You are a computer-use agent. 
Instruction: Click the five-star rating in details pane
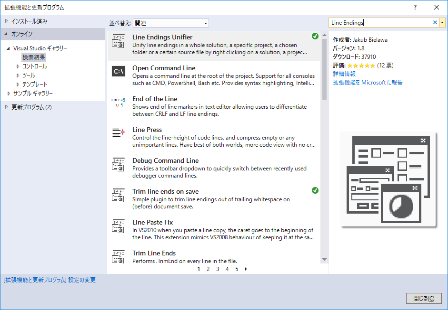[361, 66]
